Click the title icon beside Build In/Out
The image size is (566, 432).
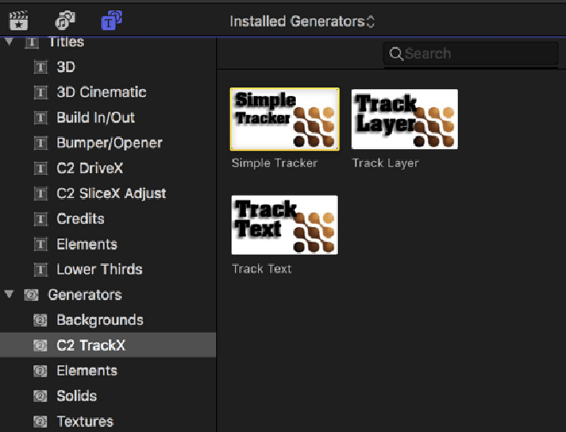[41, 117]
